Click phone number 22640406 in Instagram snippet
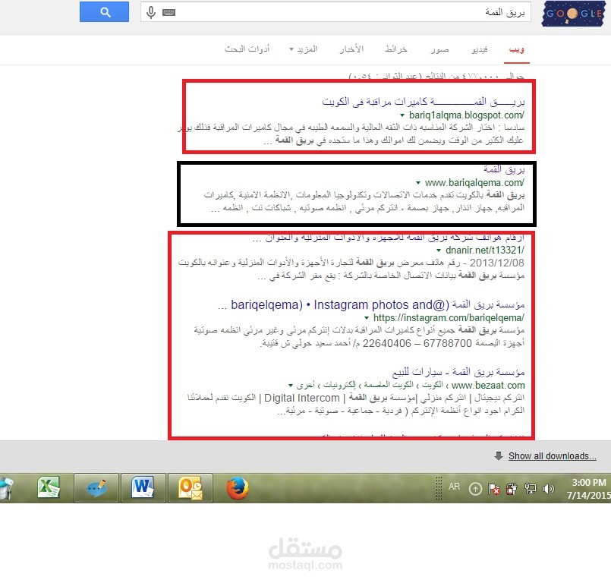The height and width of the screenshot is (583, 611). [387, 343]
